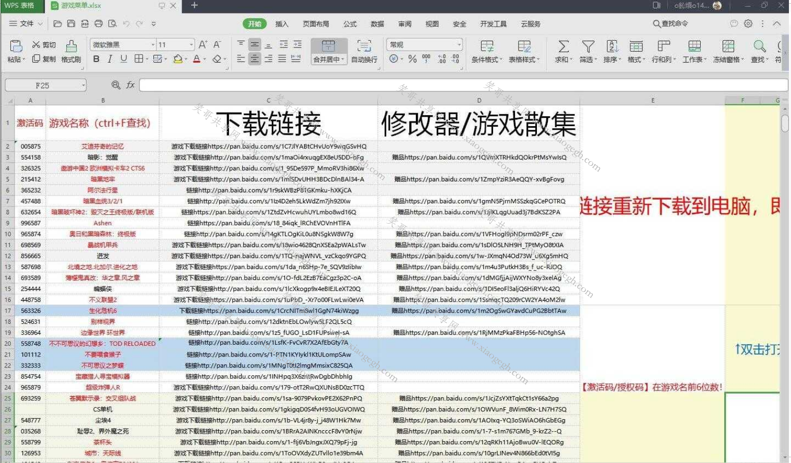Click the Filter (筛选) funnel icon
The width and height of the screenshot is (791, 463).
coord(588,46)
